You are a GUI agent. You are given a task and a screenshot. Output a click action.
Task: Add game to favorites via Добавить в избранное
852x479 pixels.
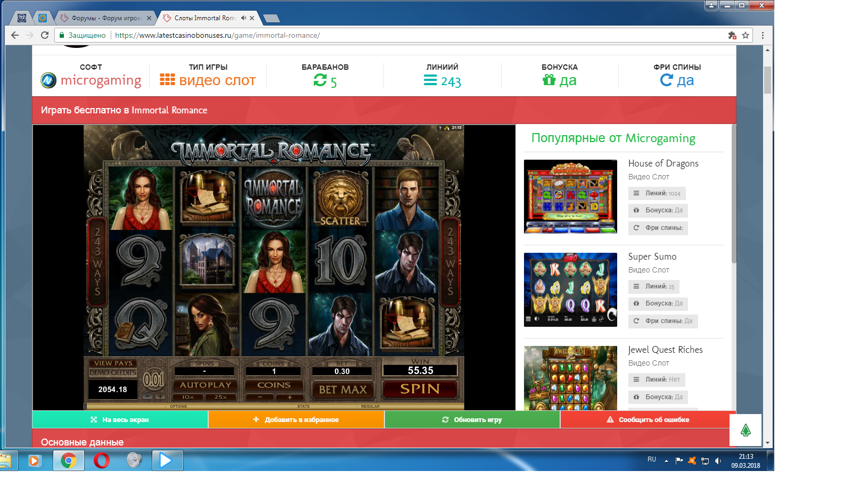click(296, 419)
